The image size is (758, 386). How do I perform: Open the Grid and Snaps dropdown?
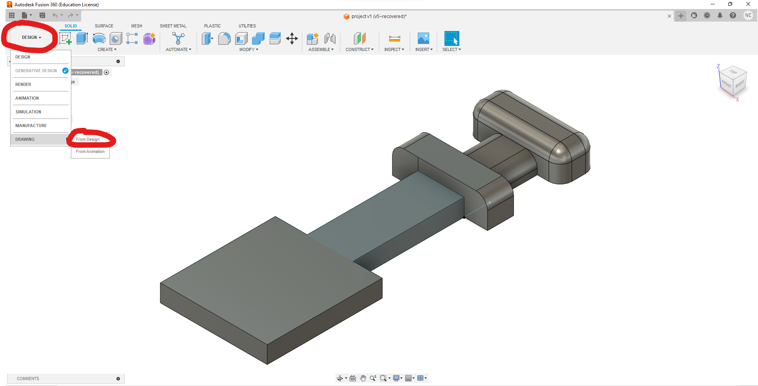click(x=410, y=378)
